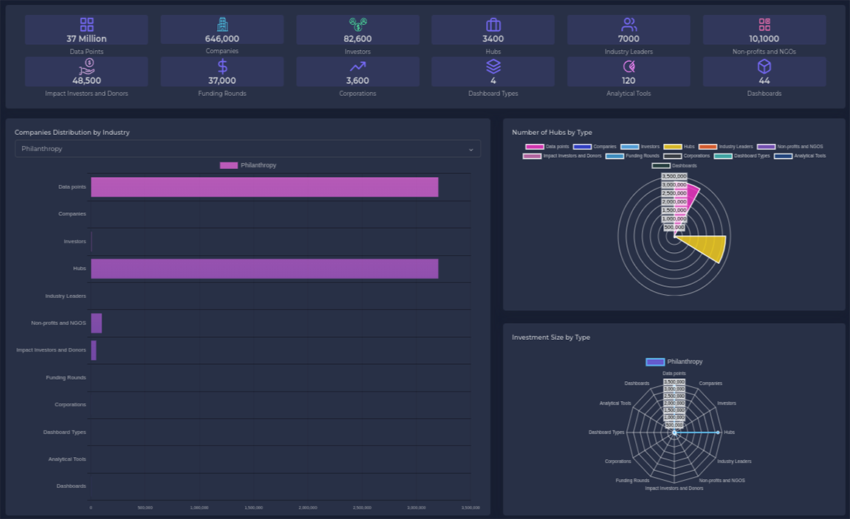Image resolution: width=850 pixels, height=519 pixels.
Task: Click the Impact Investors hand-coin icon
Action: (x=86, y=66)
